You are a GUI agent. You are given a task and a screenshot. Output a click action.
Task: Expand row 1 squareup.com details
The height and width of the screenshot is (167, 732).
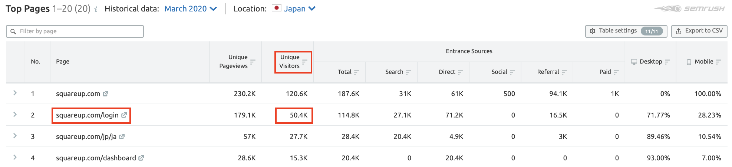tap(15, 93)
